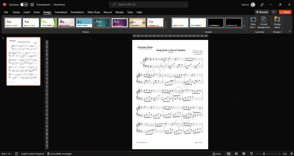Click the 55% zoom level

click(x=285, y=154)
